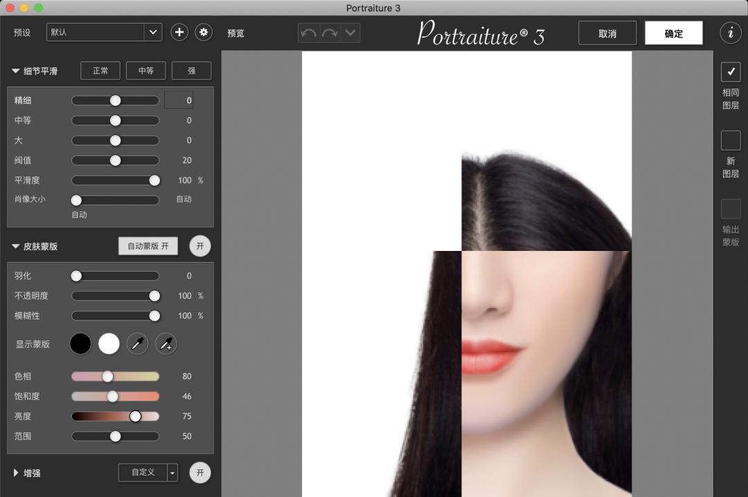Open the info icon button
748x497 pixels.
coord(731,33)
